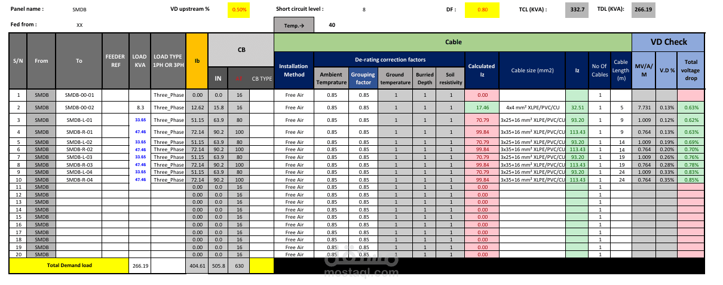Screen dimensions: 723x285
Task: Select the Ground temperature header
Action: coord(396,78)
